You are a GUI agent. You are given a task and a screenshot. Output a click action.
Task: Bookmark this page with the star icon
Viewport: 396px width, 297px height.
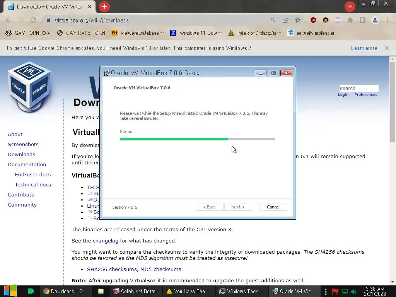(x=298, y=20)
